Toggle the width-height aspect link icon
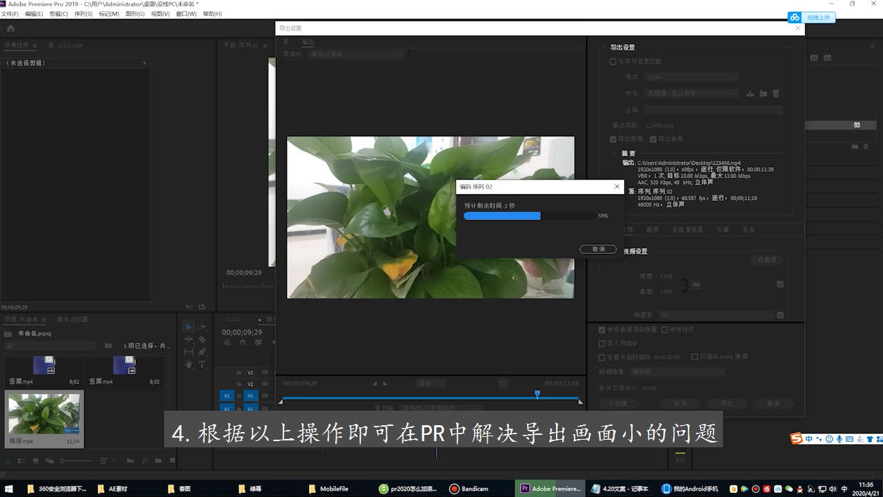 696,284
